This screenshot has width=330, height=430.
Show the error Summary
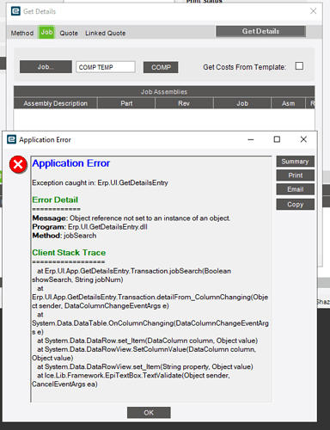tap(295, 162)
